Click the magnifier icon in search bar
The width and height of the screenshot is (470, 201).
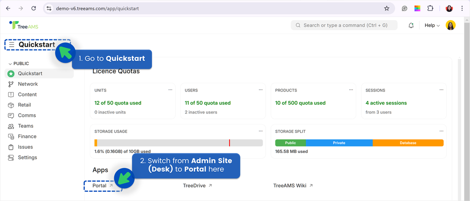(x=298, y=26)
